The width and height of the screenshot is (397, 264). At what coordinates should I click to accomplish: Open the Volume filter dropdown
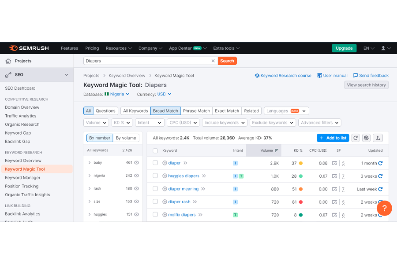[96, 122]
